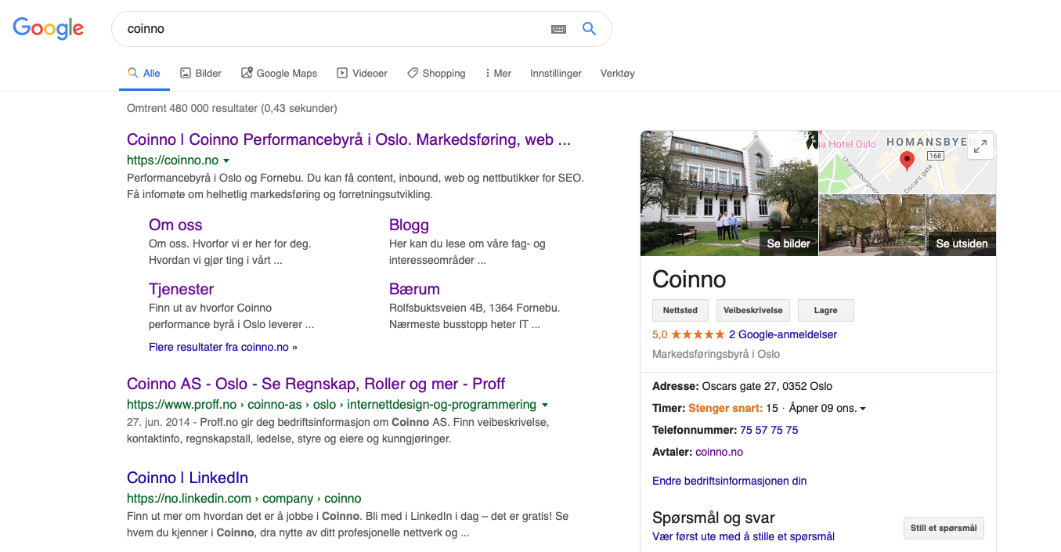Click the red map pin on the map

click(x=907, y=161)
